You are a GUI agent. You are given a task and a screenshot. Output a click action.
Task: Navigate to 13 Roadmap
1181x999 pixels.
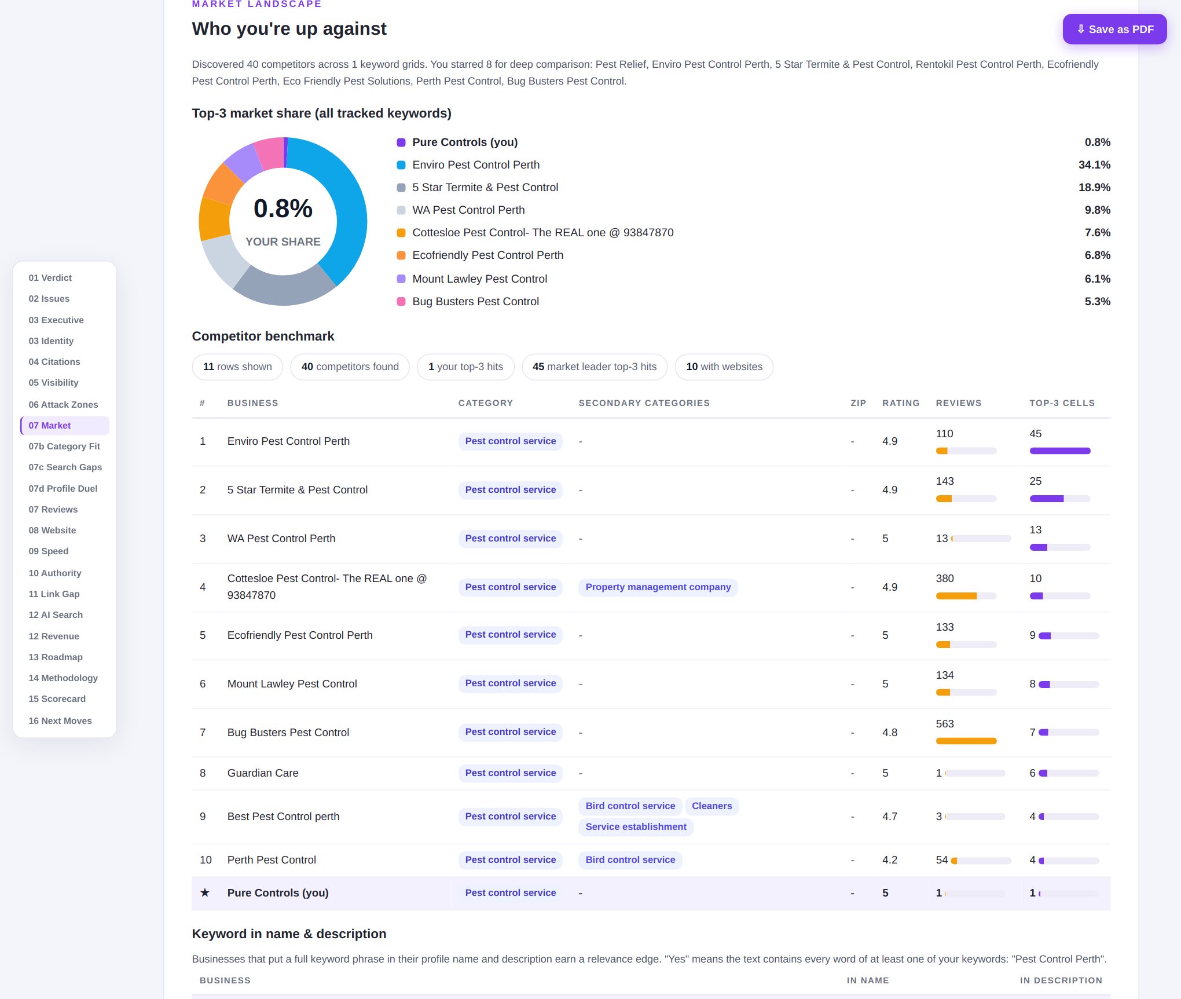coord(55,657)
